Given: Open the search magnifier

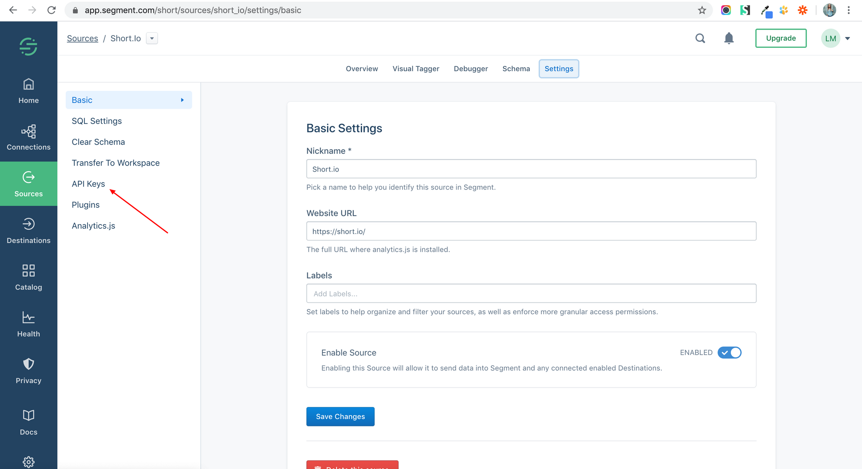Looking at the screenshot, I should click(700, 38).
